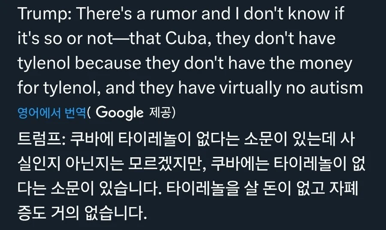The width and height of the screenshot is (386, 230).
Task: Click the '제공' text after Google
Action: (x=162, y=113)
